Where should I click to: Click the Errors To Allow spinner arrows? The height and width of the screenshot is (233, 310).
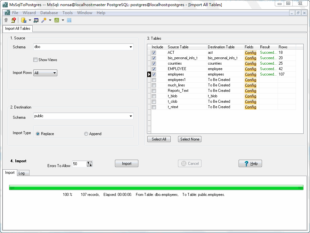(90, 164)
